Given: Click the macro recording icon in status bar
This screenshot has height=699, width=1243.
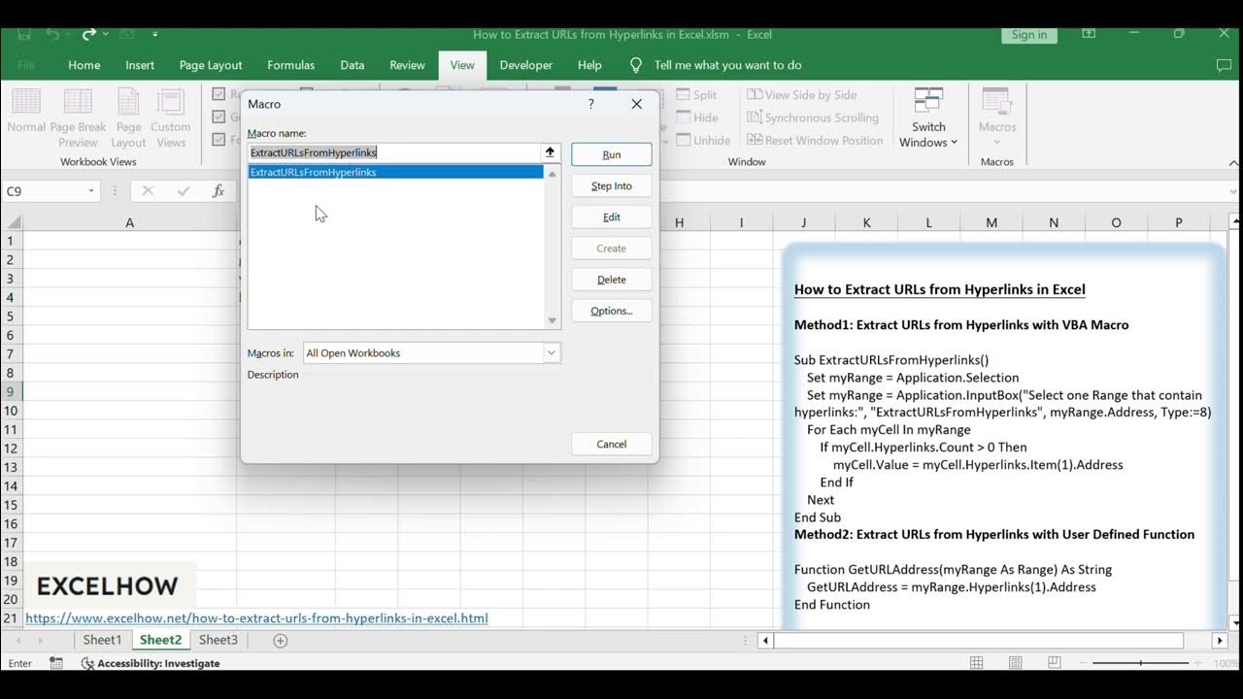Looking at the screenshot, I should pos(57,663).
